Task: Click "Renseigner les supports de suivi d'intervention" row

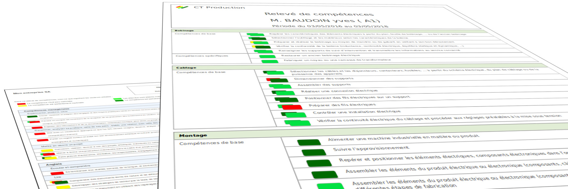Action: pos(369,50)
